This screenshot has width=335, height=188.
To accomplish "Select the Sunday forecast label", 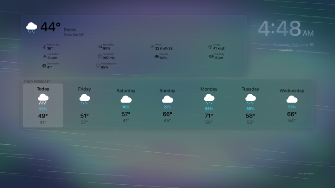I will click(167, 91).
